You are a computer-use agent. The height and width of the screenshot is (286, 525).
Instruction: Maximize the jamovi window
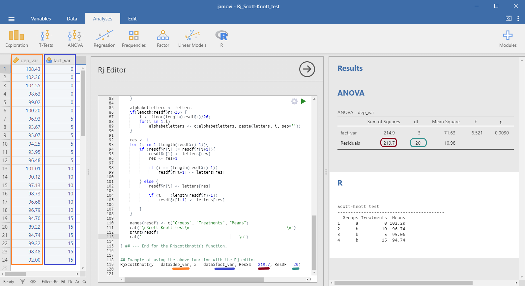[x=496, y=6]
